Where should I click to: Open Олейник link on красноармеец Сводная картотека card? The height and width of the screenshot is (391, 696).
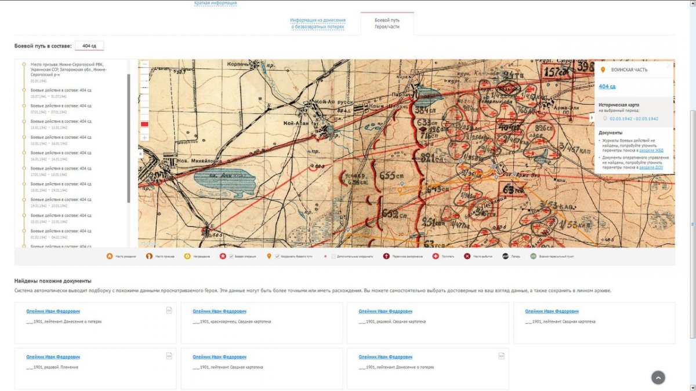point(219,312)
